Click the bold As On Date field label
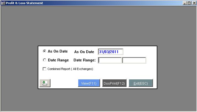197x112 pixels. tap(84, 52)
